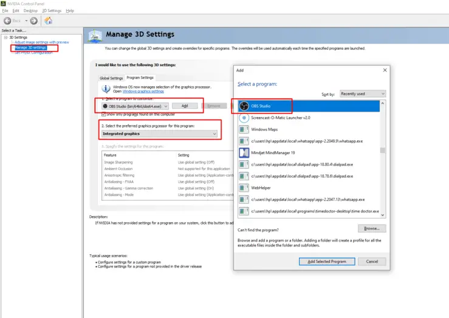This screenshot has width=449, height=318.
Task: Click the program list scroll down arrow
Action: 383,215
